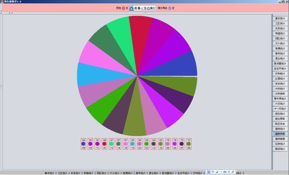Open 六行统计 in the sidebar
This screenshot has height=175, width=289.
280,104
